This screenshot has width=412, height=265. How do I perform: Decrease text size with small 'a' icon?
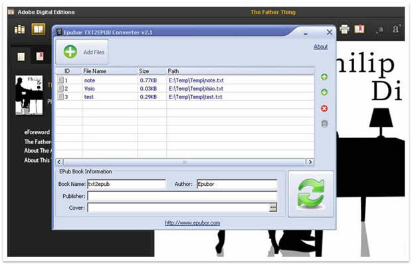coord(379,30)
